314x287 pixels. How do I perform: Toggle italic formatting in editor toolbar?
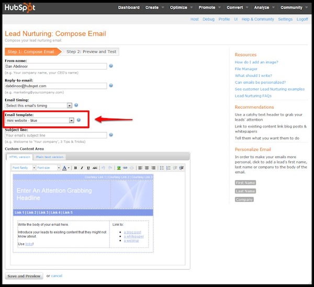[x=82, y=168]
